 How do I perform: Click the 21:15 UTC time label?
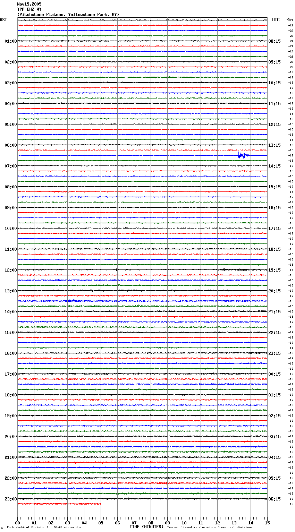pyautogui.click(x=275, y=312)
